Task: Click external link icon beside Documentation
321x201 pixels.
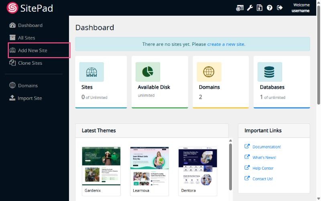Action: [247, 146]
